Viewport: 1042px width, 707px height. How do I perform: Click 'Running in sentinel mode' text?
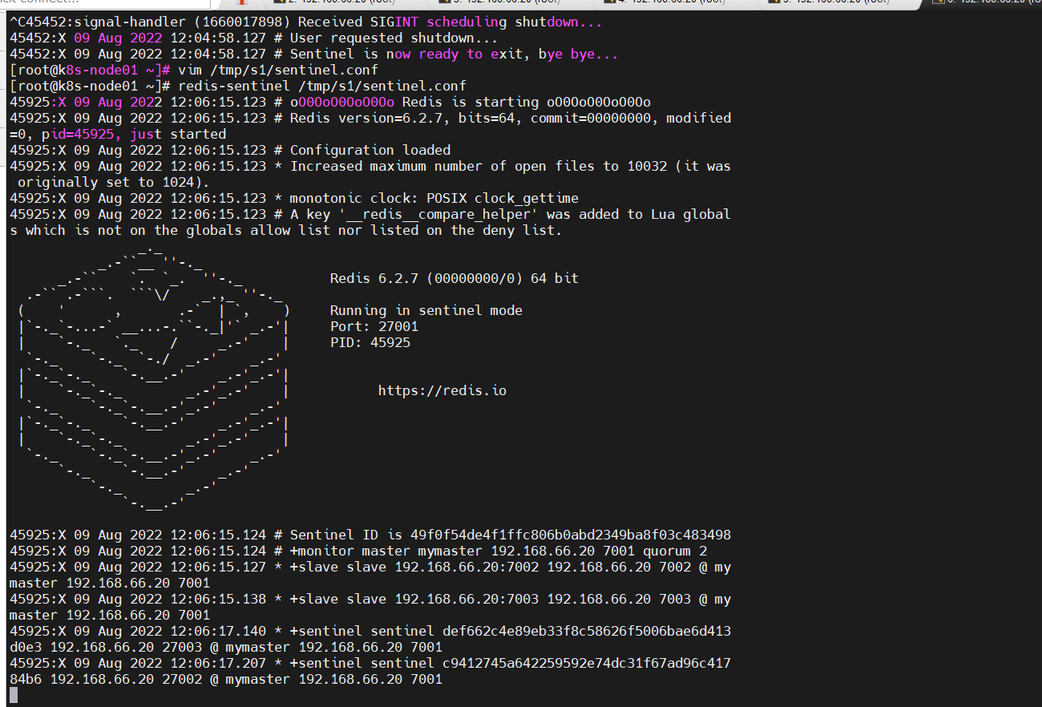point(426,310)
